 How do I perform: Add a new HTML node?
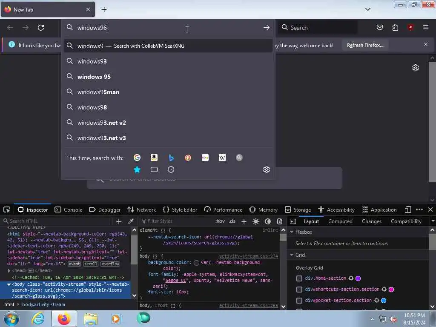click(x=119, y=221)
